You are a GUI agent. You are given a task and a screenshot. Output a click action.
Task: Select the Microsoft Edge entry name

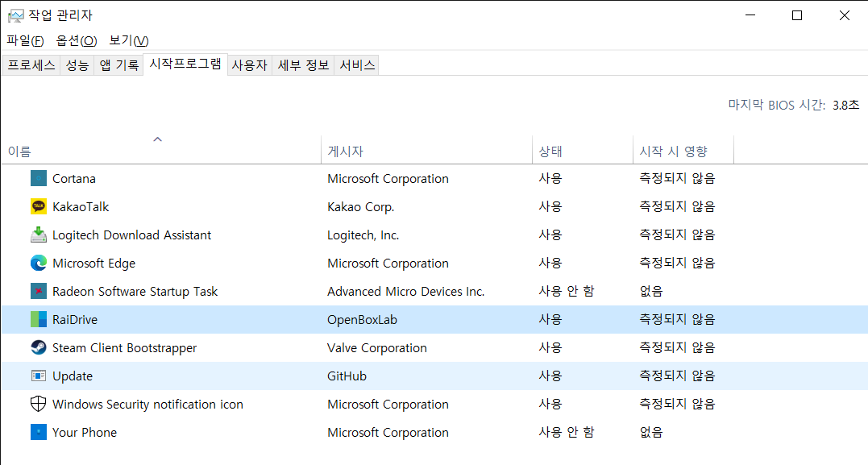[x=94, y=264]
